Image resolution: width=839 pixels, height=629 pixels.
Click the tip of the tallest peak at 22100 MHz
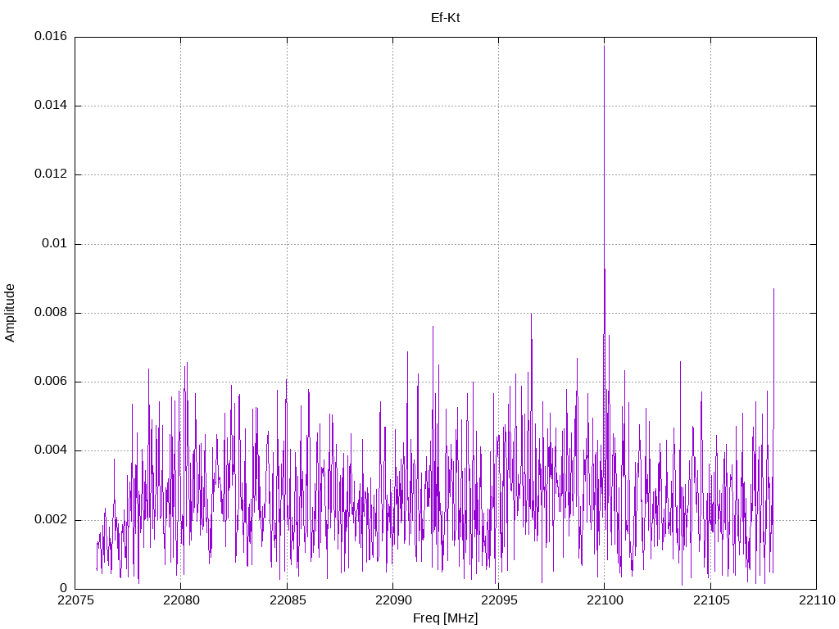pos(604,44)
